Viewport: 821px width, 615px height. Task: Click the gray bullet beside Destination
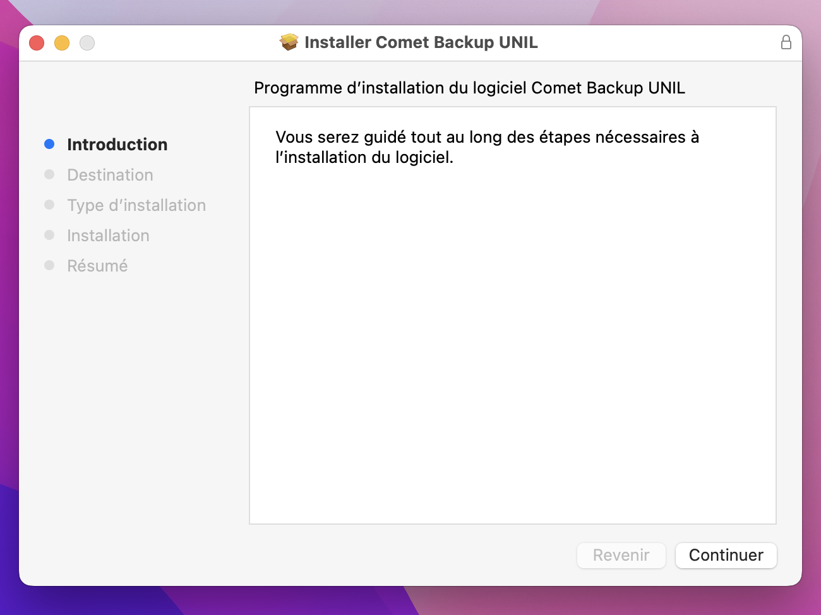(49, 174)
